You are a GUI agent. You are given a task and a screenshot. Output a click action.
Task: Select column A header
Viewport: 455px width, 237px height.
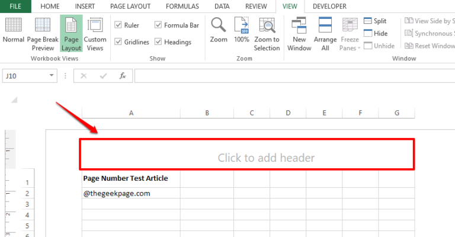tap(131, 113)
